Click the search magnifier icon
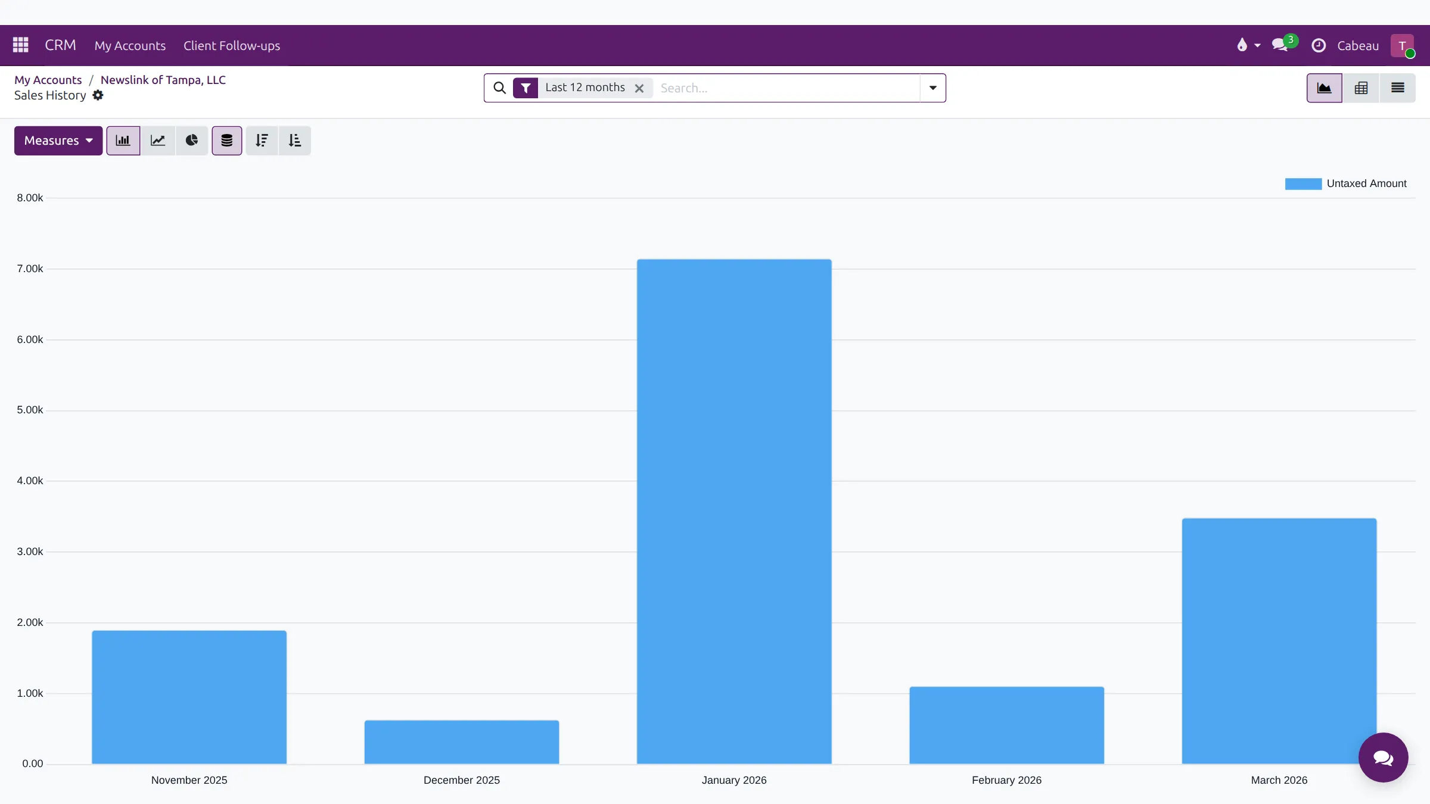 [500, 88]
